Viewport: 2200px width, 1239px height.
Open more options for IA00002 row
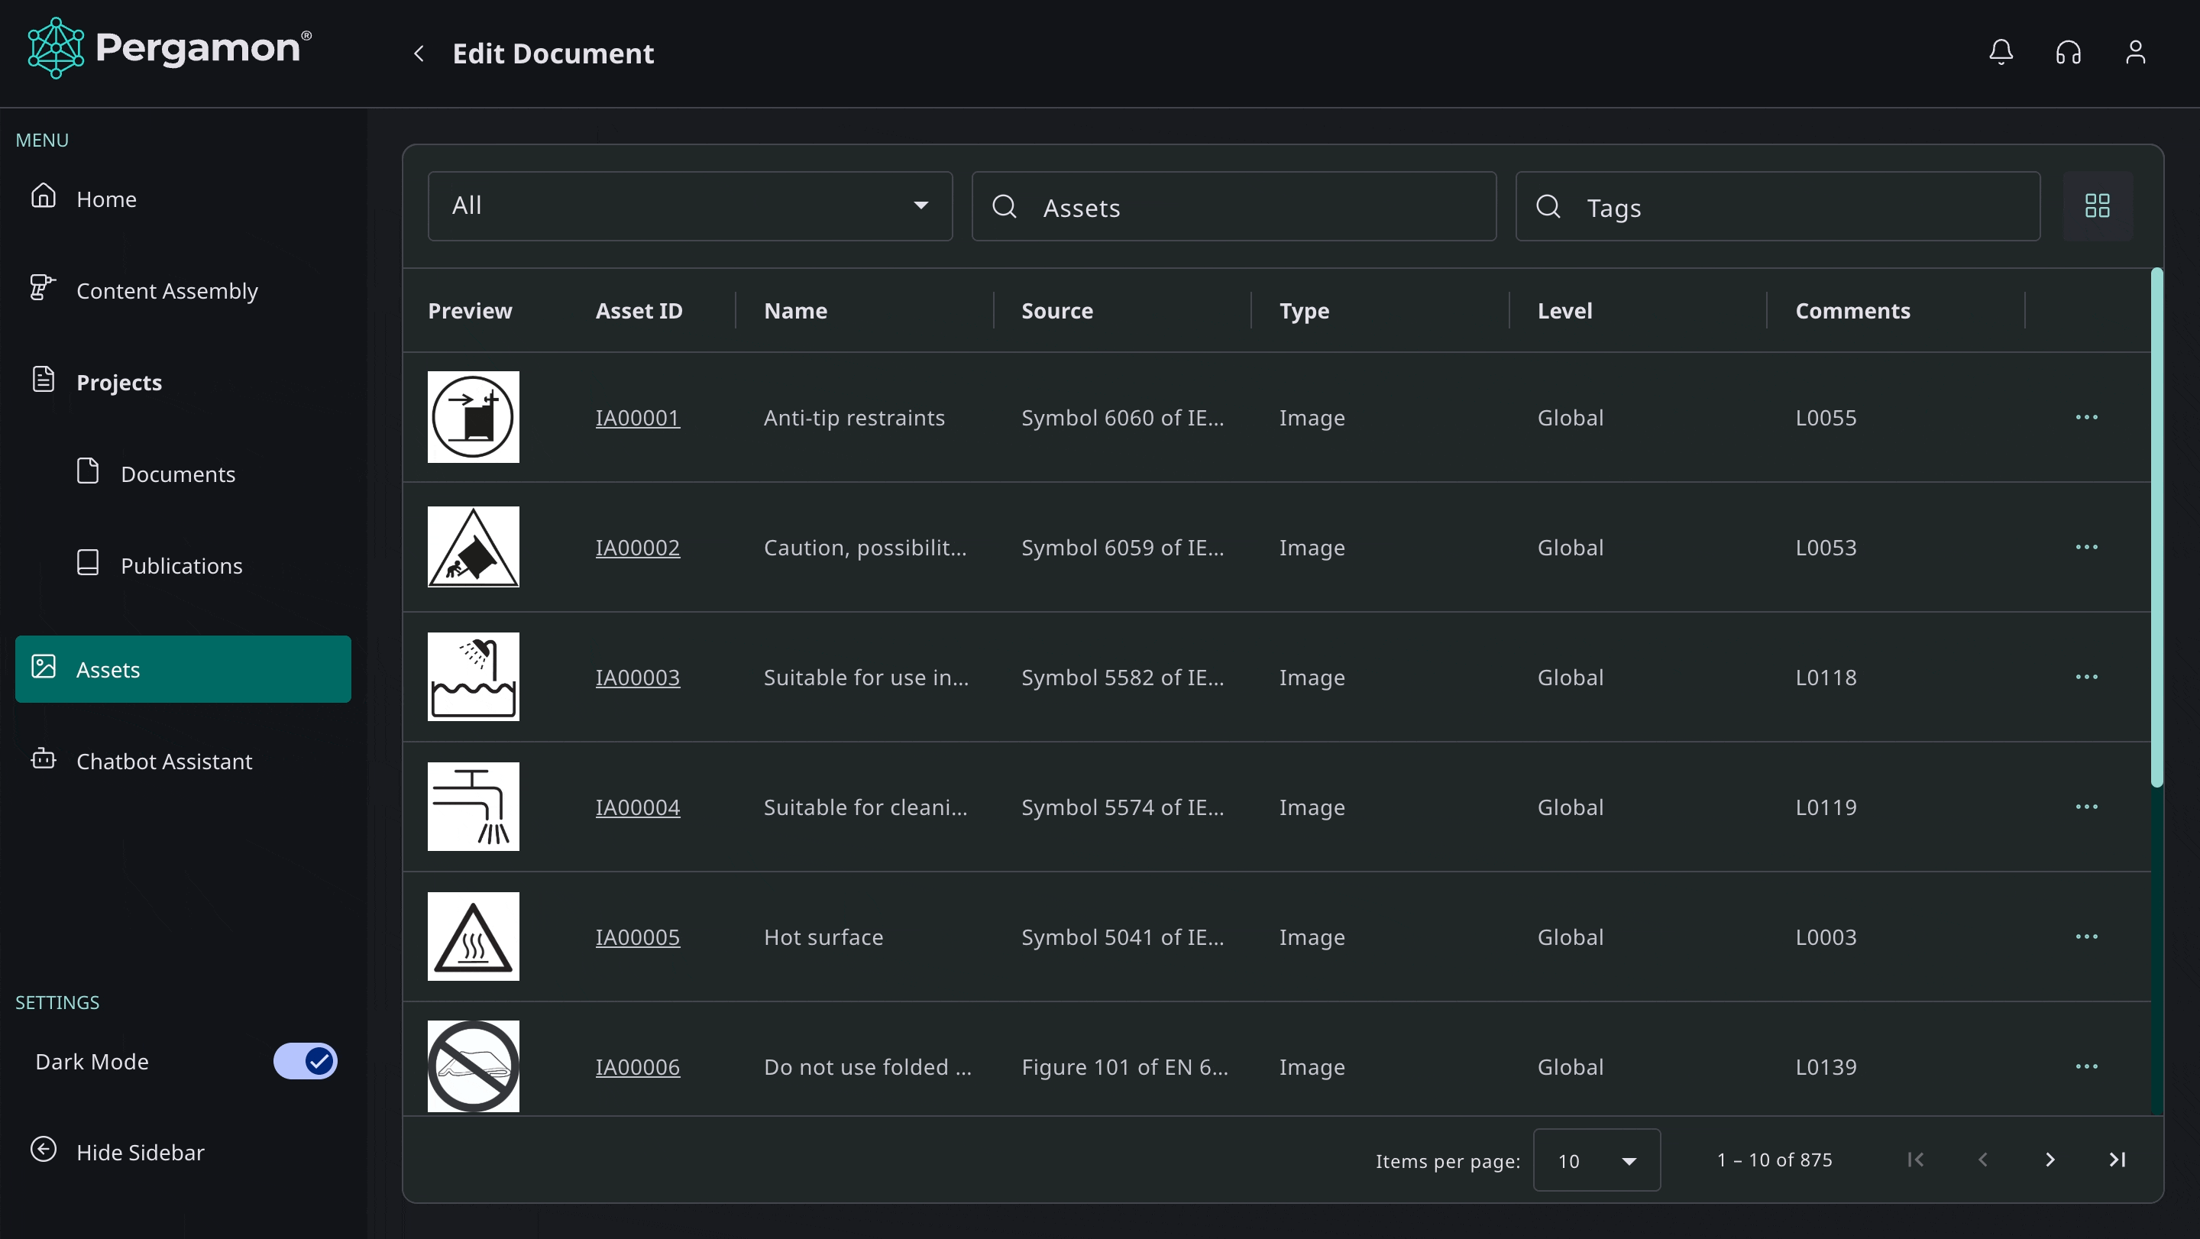point(2086,548)
